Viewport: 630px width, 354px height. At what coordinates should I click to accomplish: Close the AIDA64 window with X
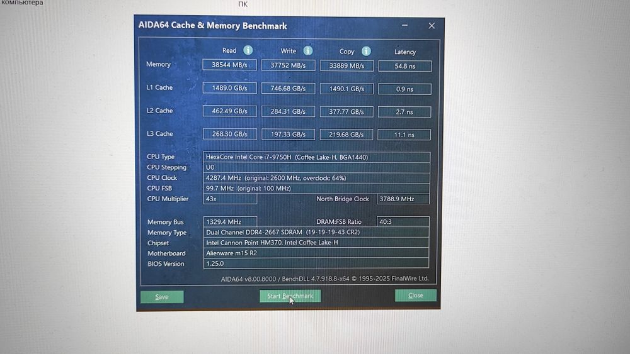(432, 26)
